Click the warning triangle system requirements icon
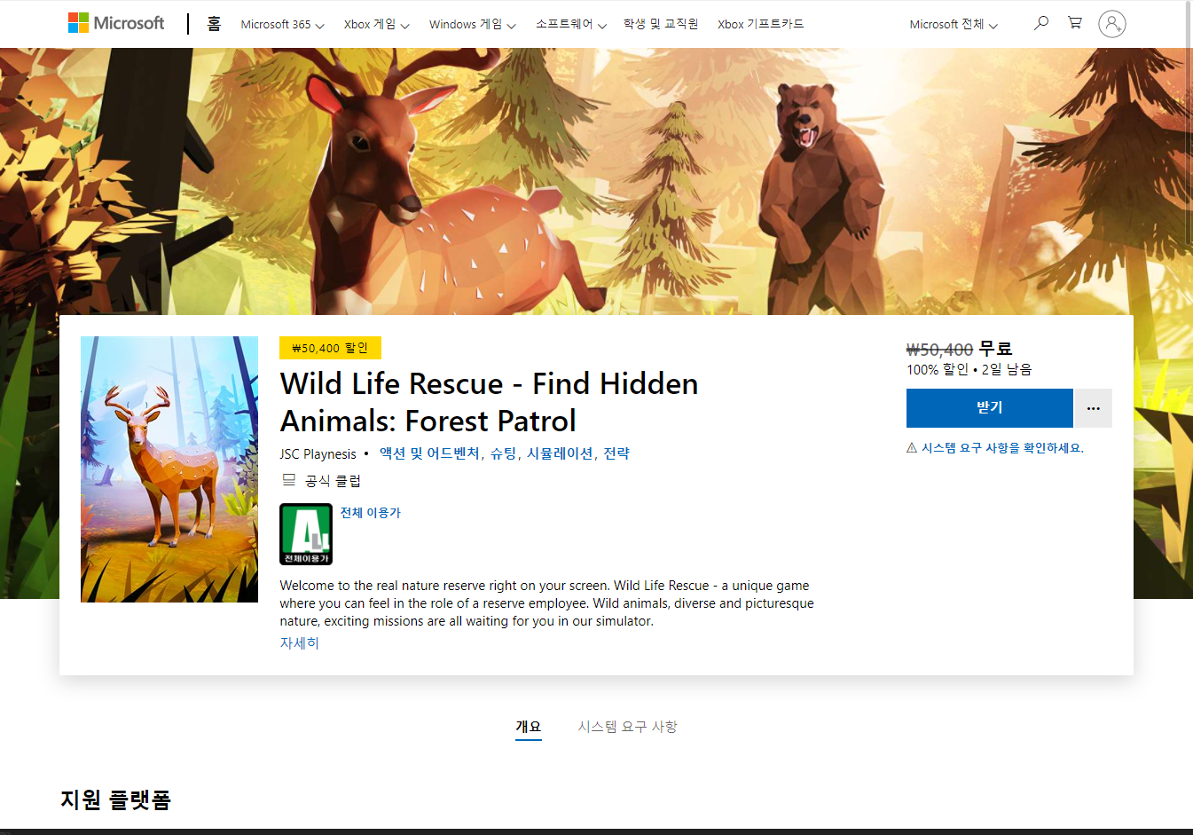 point(912,448)
